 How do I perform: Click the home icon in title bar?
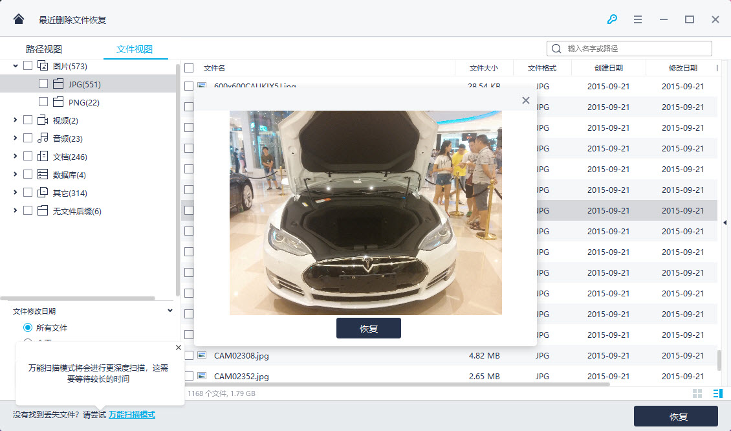[19, 19]
